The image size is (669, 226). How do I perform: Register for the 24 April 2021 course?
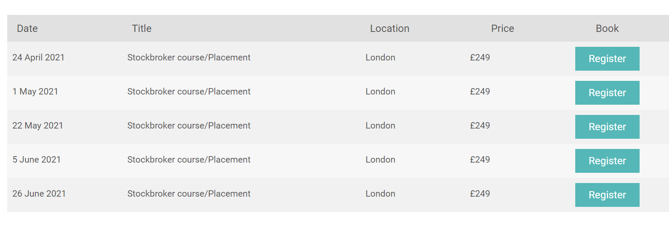607,59
